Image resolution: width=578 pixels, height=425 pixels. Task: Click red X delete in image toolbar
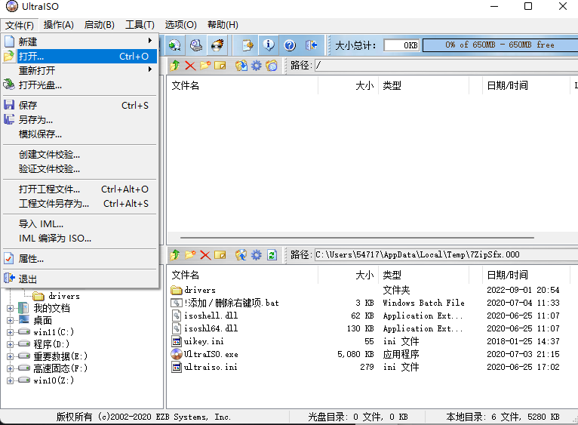pyautogui.click(x=190, y=66)
